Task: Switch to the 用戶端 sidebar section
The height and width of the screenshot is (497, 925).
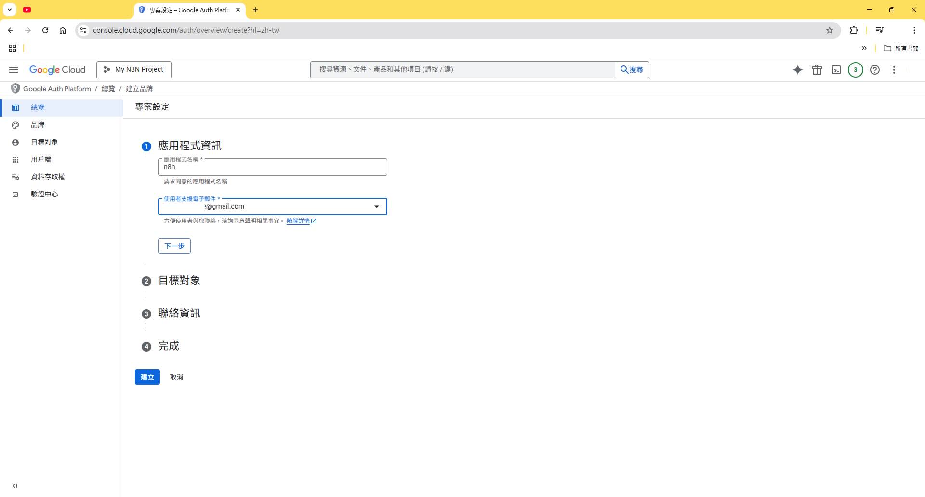Action: point(40,159)
